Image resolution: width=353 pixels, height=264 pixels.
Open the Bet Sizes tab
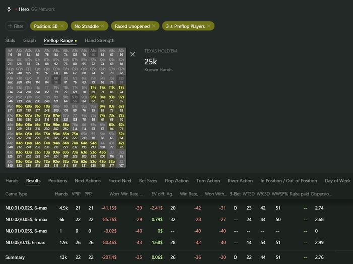(x=148, y=181)
